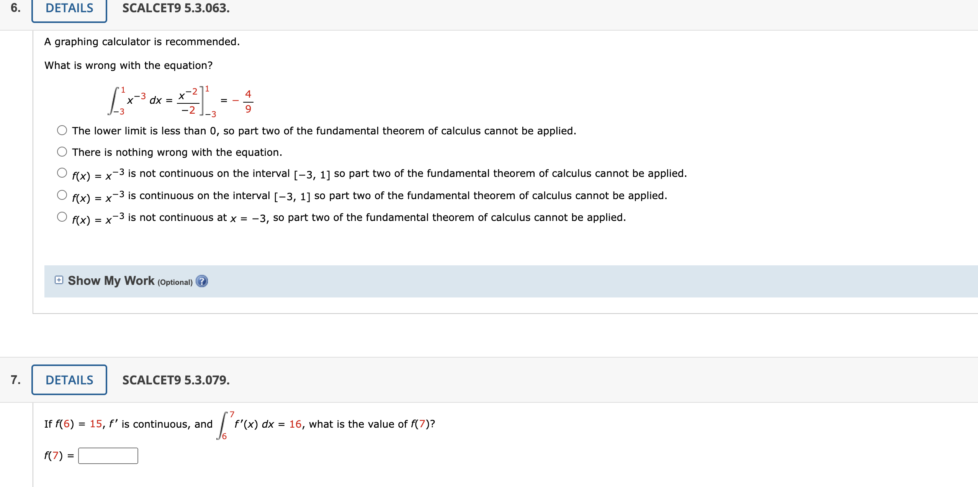Select 'The lower limit is less than 0' option
Viewport: 978px width, 487px height.
click(x=62, y=130)
